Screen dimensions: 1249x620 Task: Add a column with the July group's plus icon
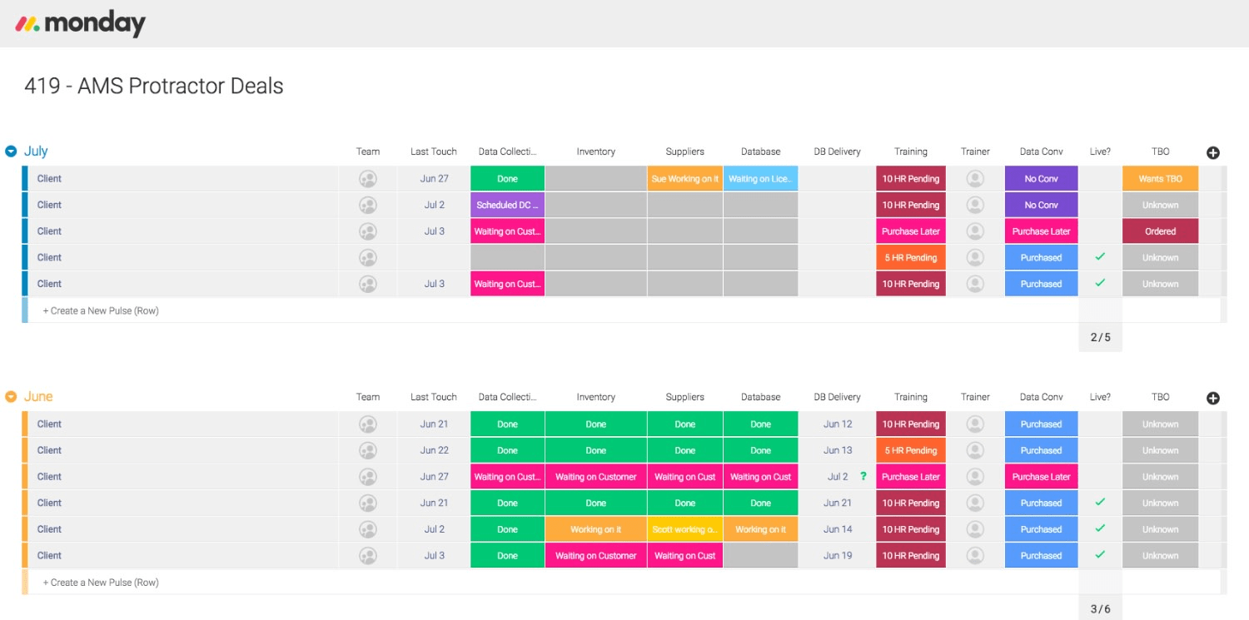click(1213, 152)
